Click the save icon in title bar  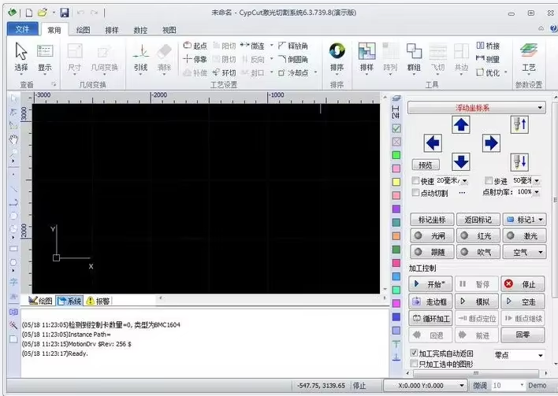click(x=65, y=13)
